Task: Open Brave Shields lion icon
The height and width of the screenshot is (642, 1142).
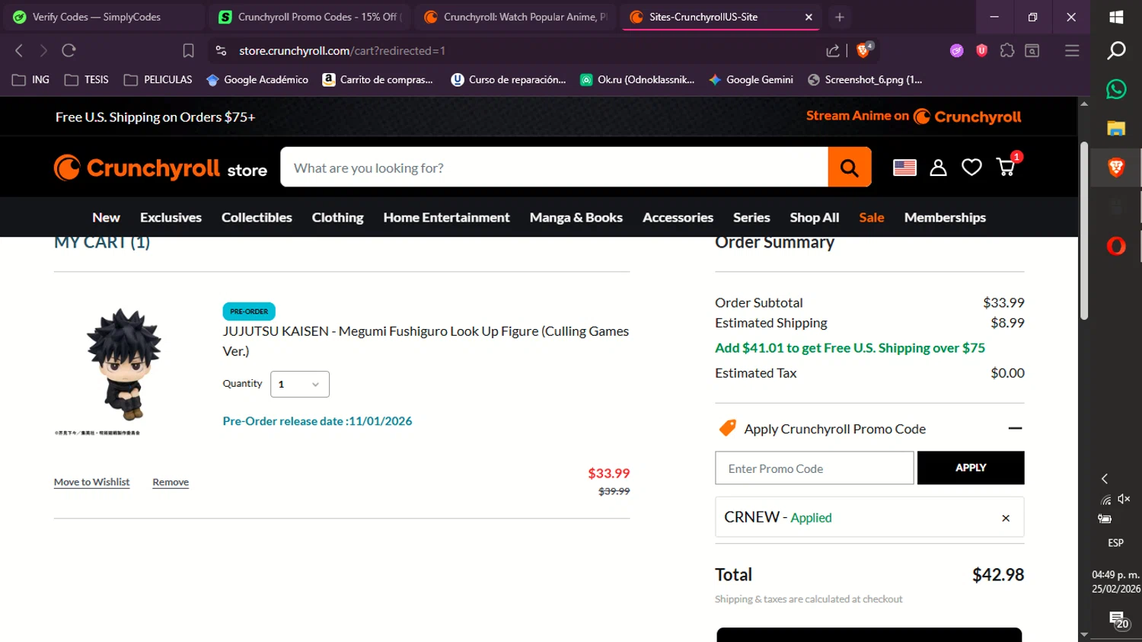Action: pyautogui.click(x=864, y=50)
